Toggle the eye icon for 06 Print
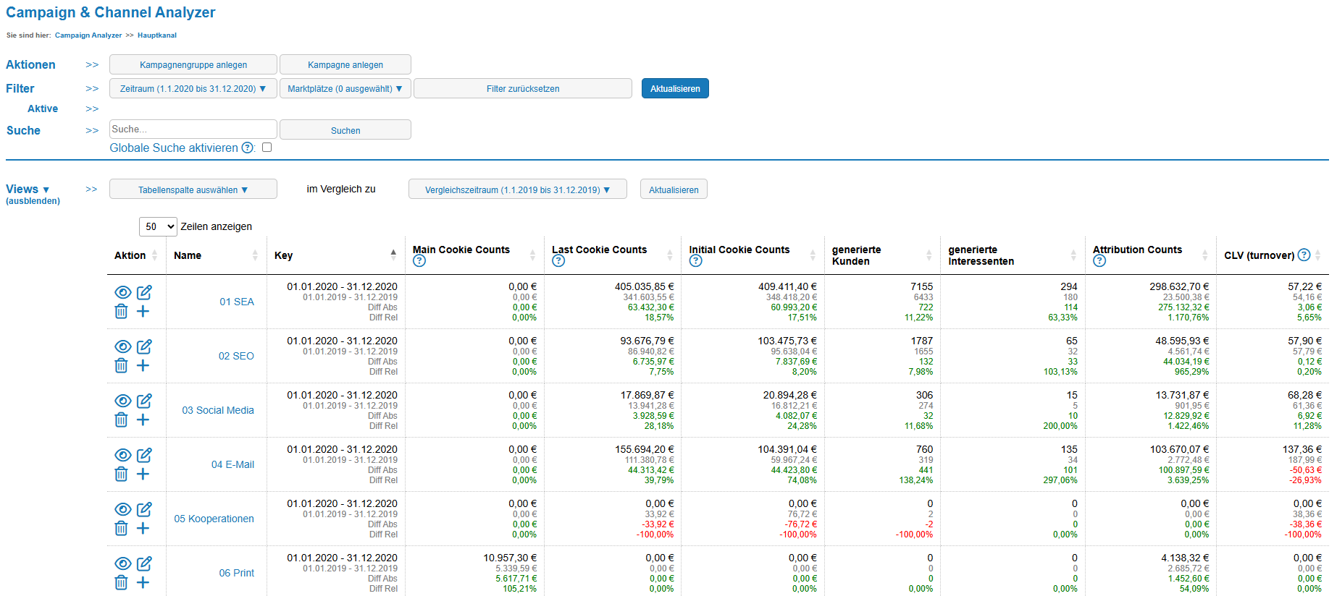 click(122, 563)
